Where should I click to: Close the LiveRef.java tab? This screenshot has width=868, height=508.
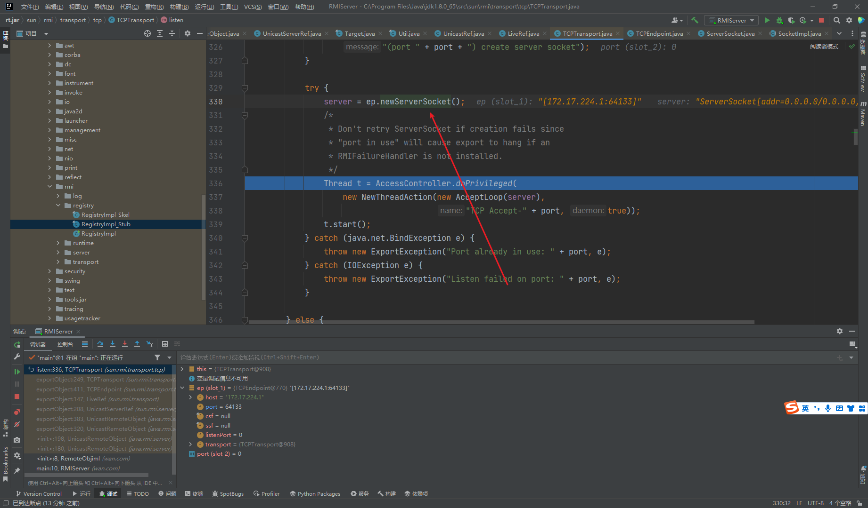tap(544, 34)
